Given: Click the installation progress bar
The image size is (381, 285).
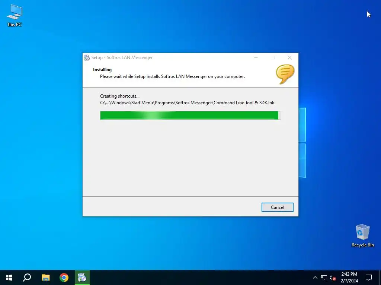Looking at the screenshot, I should [x=190, y=115].
